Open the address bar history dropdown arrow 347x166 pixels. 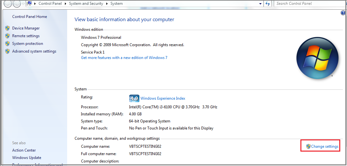coord(261,4)
